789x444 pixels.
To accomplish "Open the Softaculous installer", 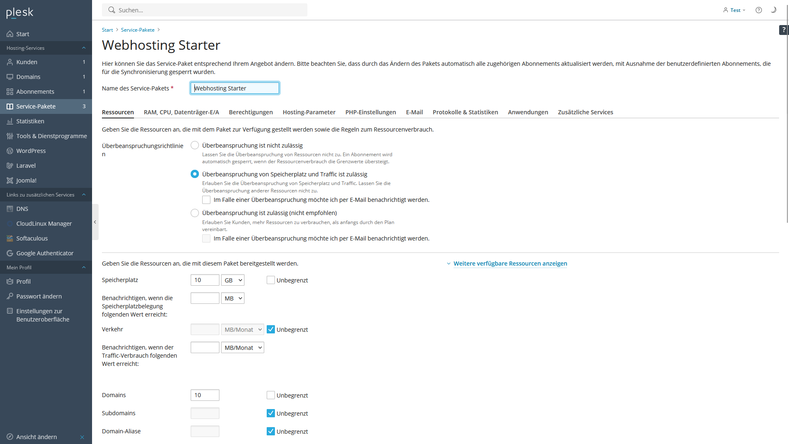I will coord(32,238).
